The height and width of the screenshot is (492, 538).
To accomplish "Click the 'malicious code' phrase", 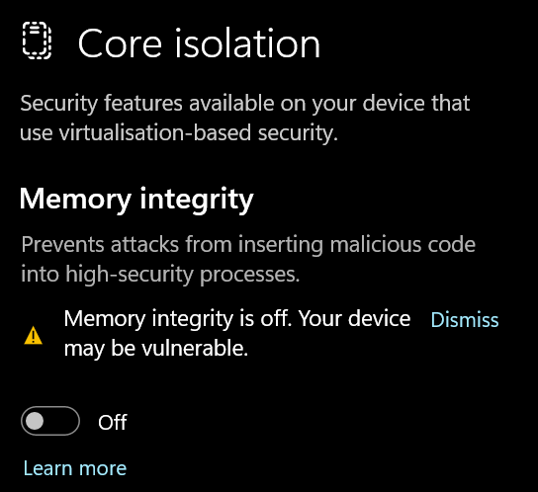I will [403, 244].
